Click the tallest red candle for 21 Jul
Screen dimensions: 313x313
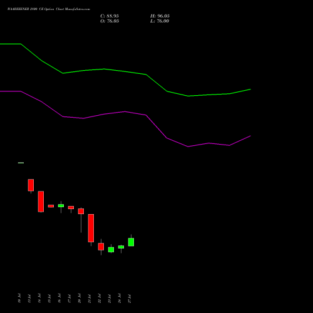coord(91,228)
